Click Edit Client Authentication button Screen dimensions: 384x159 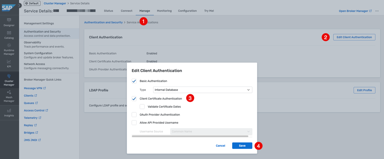tap(354, 37)
